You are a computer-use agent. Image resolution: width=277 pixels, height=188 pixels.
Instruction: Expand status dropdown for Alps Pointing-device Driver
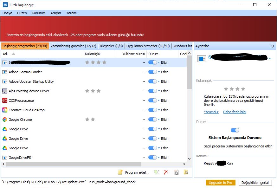pos(159,91)
